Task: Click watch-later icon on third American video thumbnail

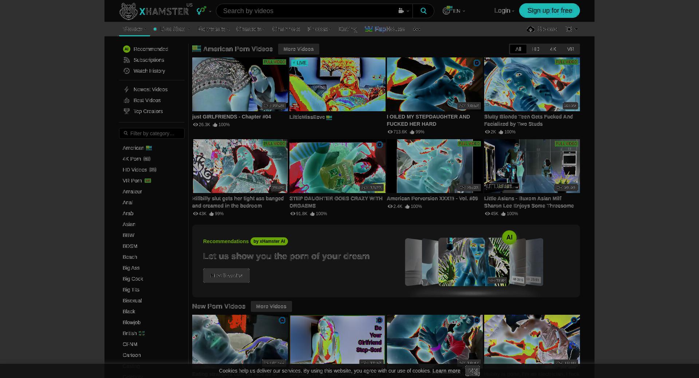Action: [x=477, y=63]
